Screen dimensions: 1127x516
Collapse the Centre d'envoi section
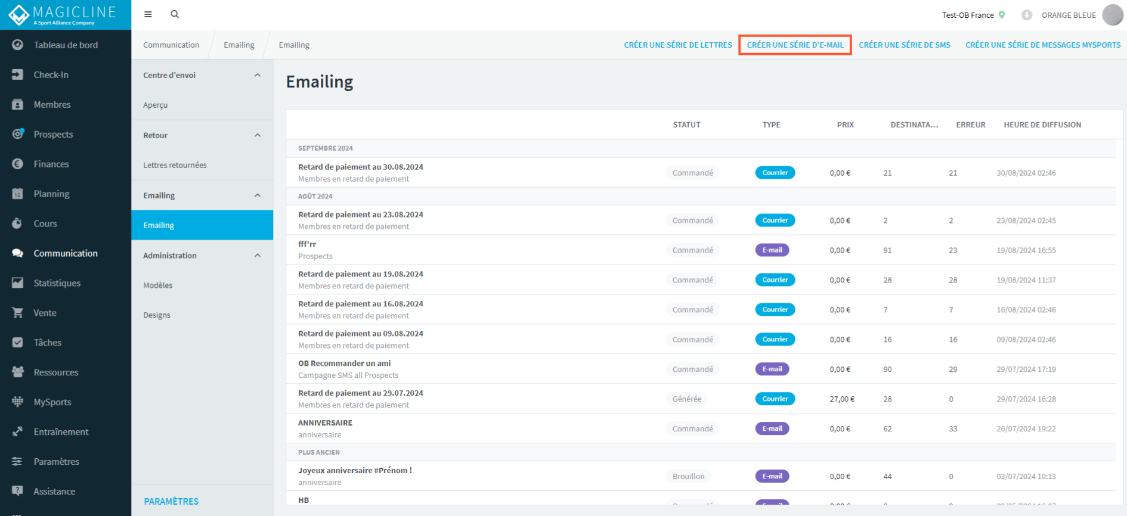(x=258, y=75)
